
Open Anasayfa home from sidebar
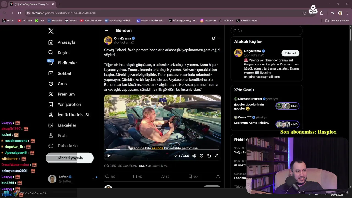click(x=62, y=42)
